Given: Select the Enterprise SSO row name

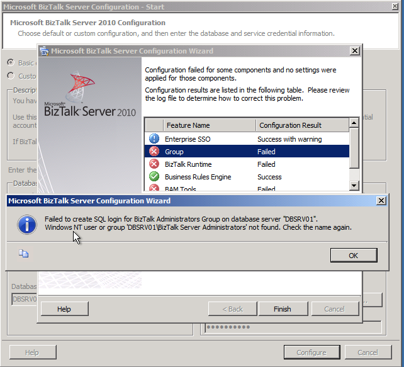Looking at the screenshot, I should 188,139.
